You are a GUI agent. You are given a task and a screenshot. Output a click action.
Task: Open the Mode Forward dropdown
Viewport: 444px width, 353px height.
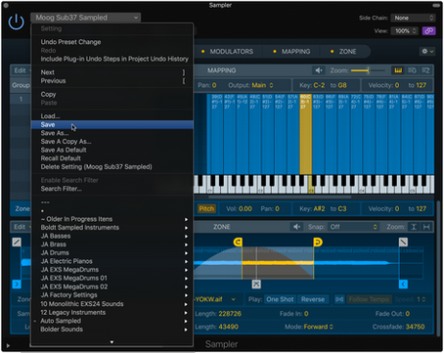point(319,327)
